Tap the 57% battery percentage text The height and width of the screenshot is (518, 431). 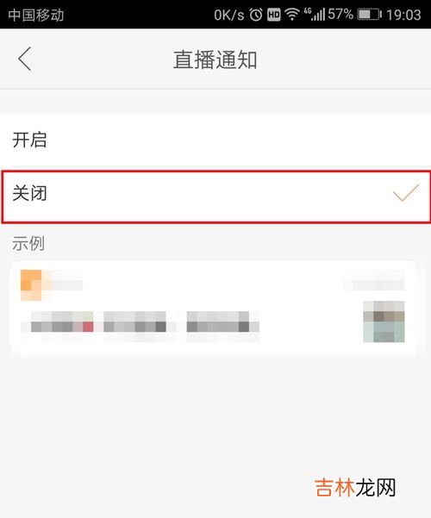[340, 14]
